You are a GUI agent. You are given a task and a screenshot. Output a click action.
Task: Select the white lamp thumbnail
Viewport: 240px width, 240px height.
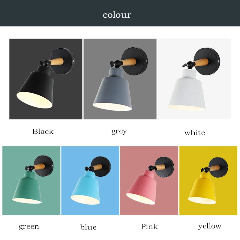tap(194, 79)
